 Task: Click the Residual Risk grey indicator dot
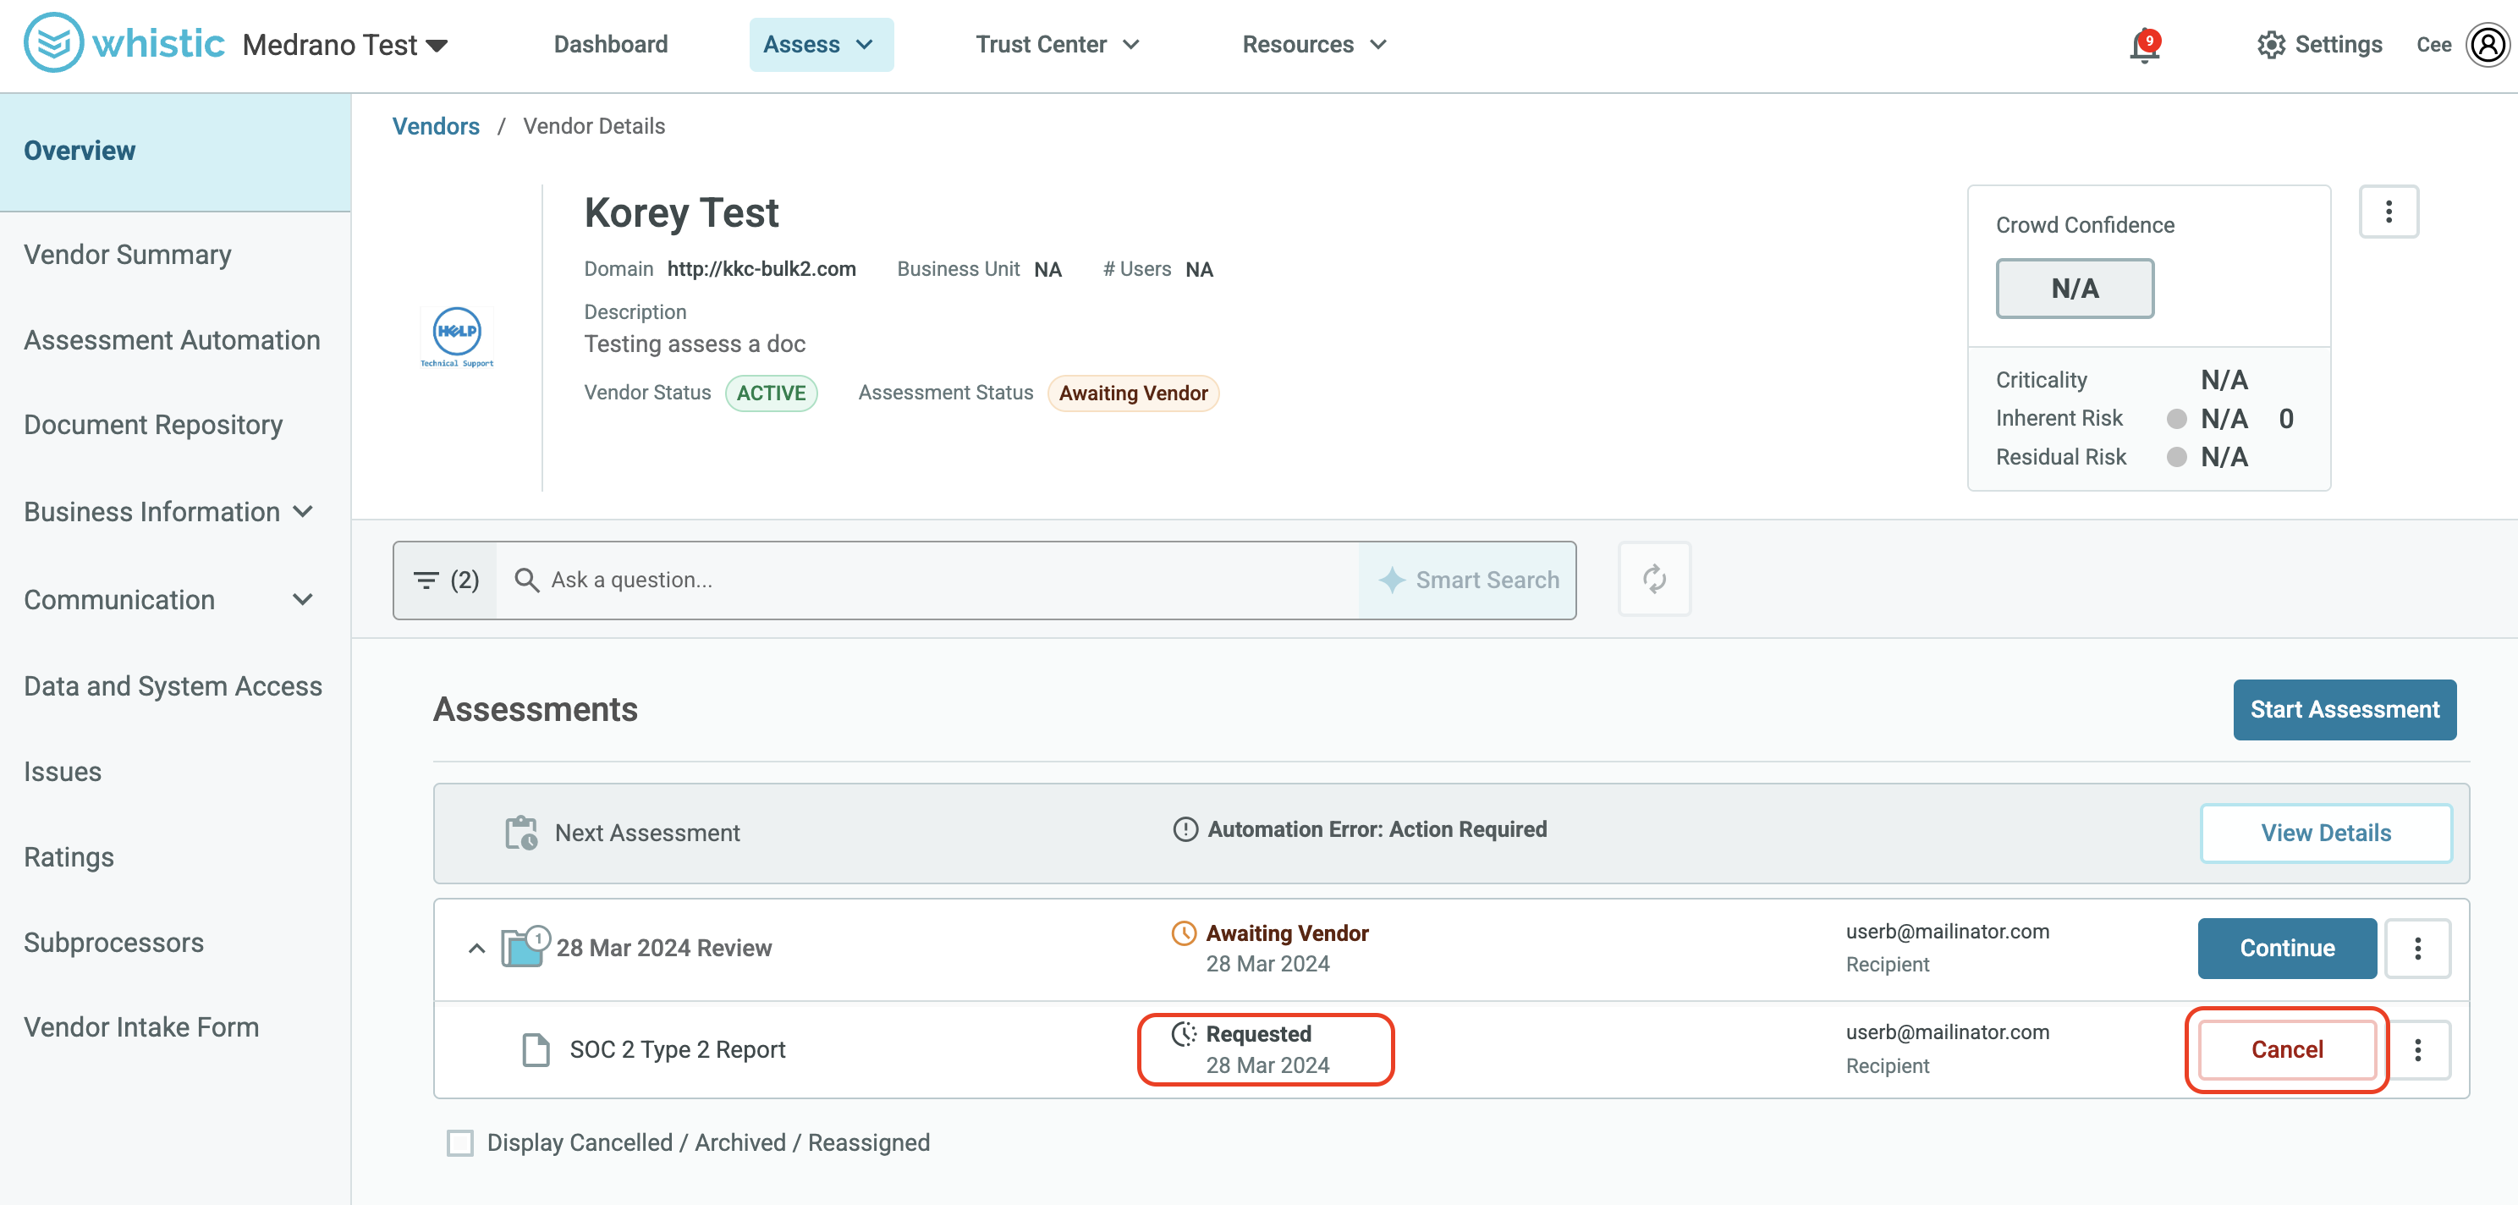[2176, 457]
